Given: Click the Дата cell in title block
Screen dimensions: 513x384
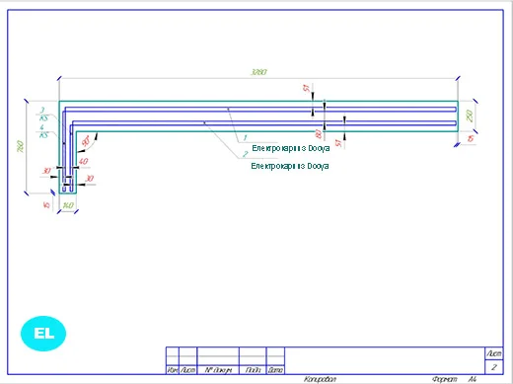Looking at the screenshot, I should click(x=275, y=370).
